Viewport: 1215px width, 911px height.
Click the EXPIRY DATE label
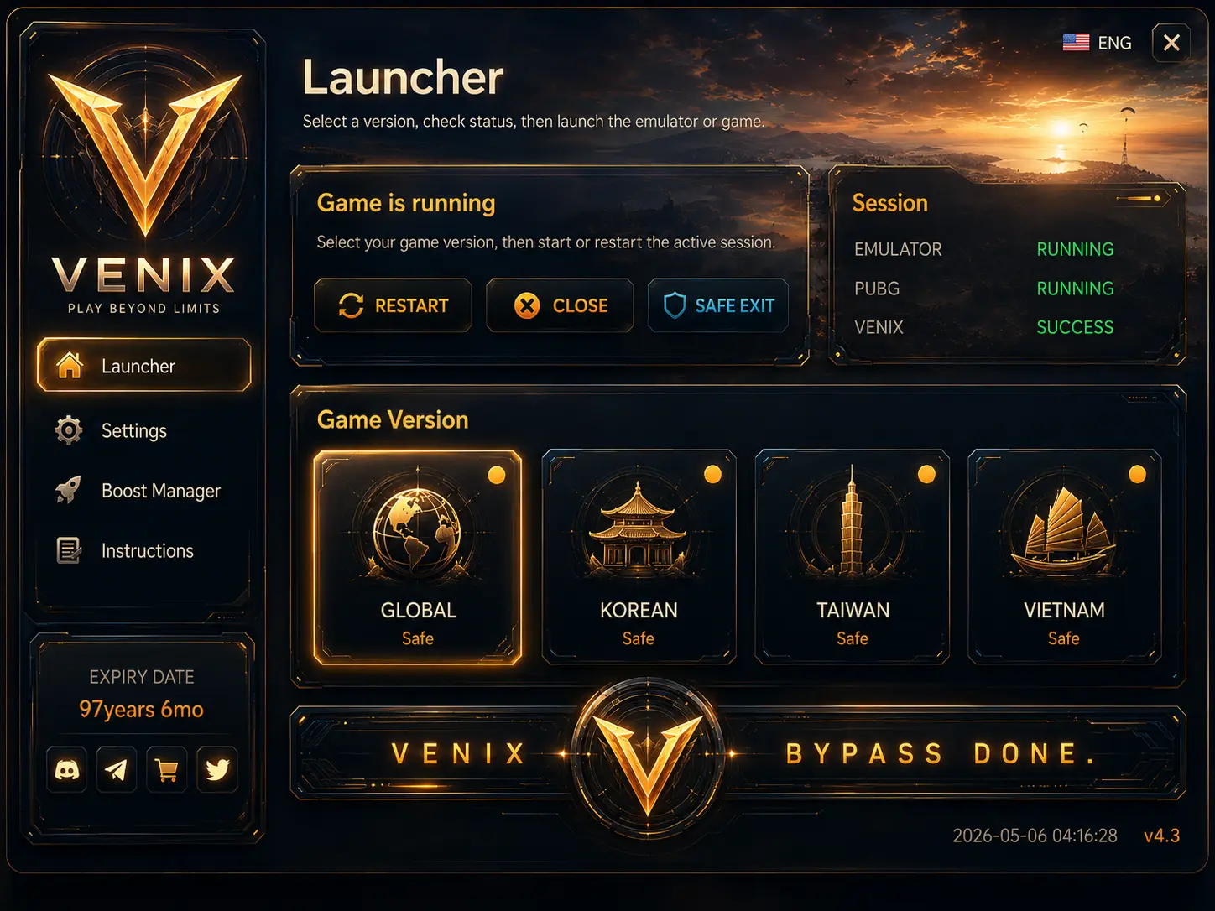(x=142, y=677)
